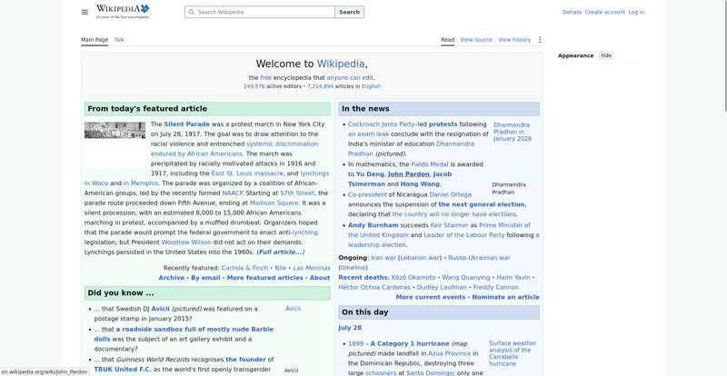
Task: Open More current events
Action: [x=430, y=297]
